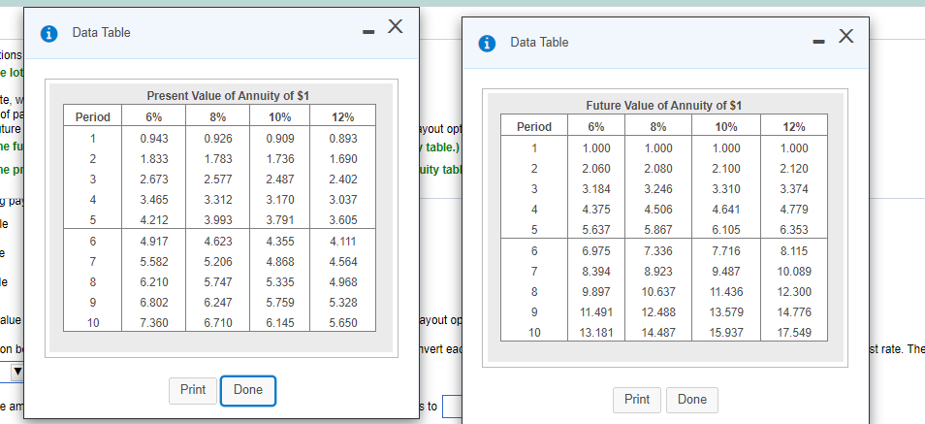Click the 12% header in Future Value table
Screen dimensions: 925x424
[x=794, y=127]
